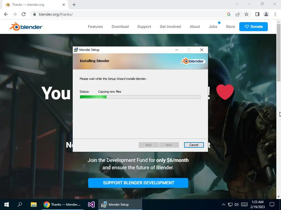
Task: Open the notification center
Action: click(x=272, y=205)
